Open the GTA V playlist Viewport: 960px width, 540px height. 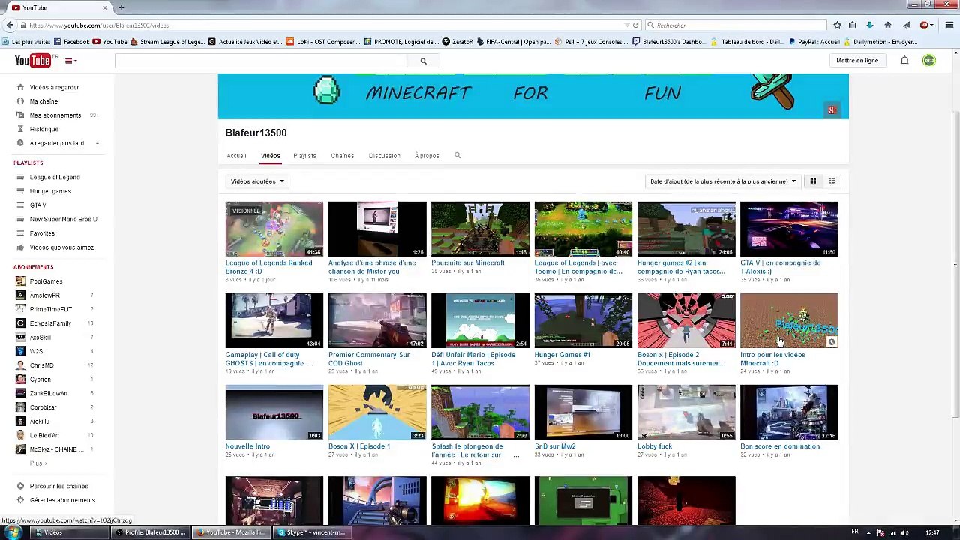point(37,205)
